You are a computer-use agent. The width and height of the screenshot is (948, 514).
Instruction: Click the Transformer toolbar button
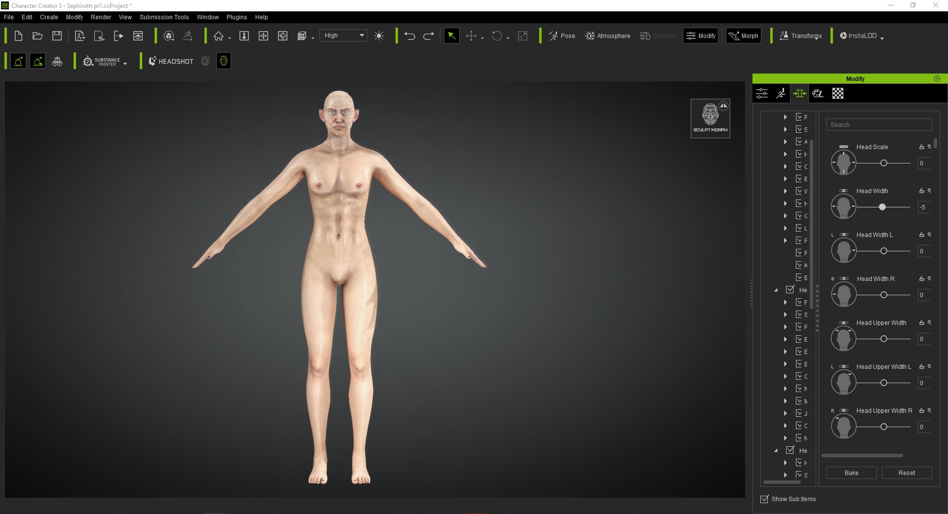click(x=800, y=36)
